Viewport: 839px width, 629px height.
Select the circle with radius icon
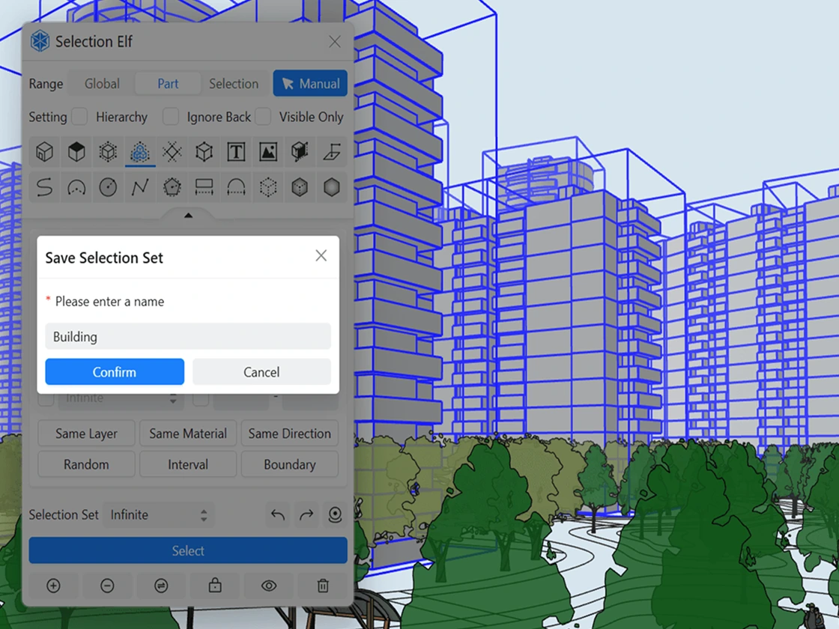click(x=108, y=187)
